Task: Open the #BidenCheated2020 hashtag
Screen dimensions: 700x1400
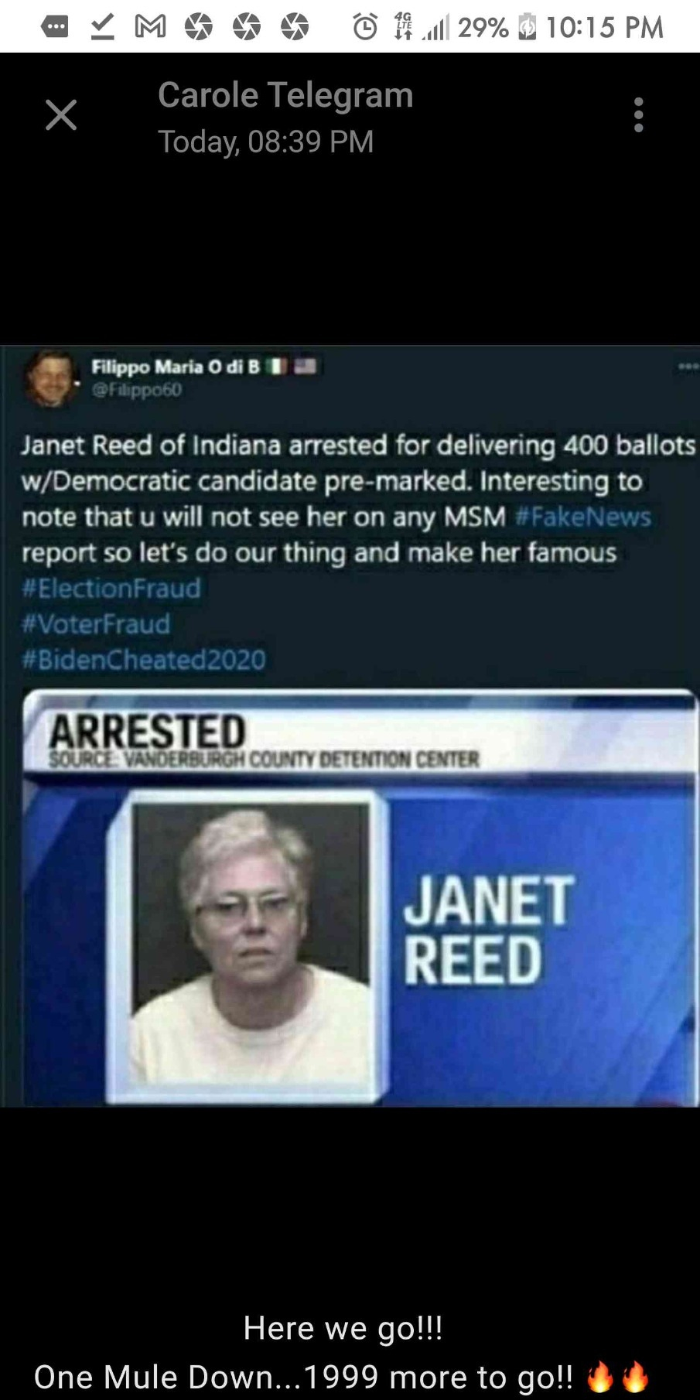Action: point(144,659)
